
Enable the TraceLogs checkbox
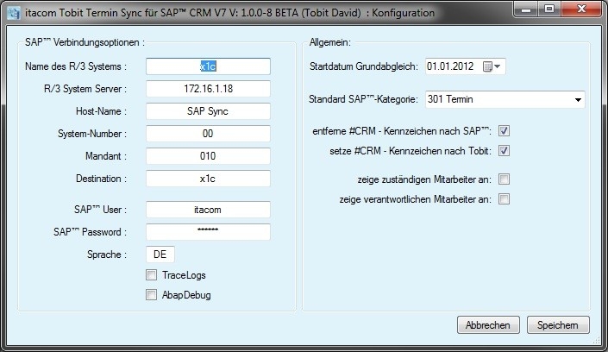click(151, 274)
